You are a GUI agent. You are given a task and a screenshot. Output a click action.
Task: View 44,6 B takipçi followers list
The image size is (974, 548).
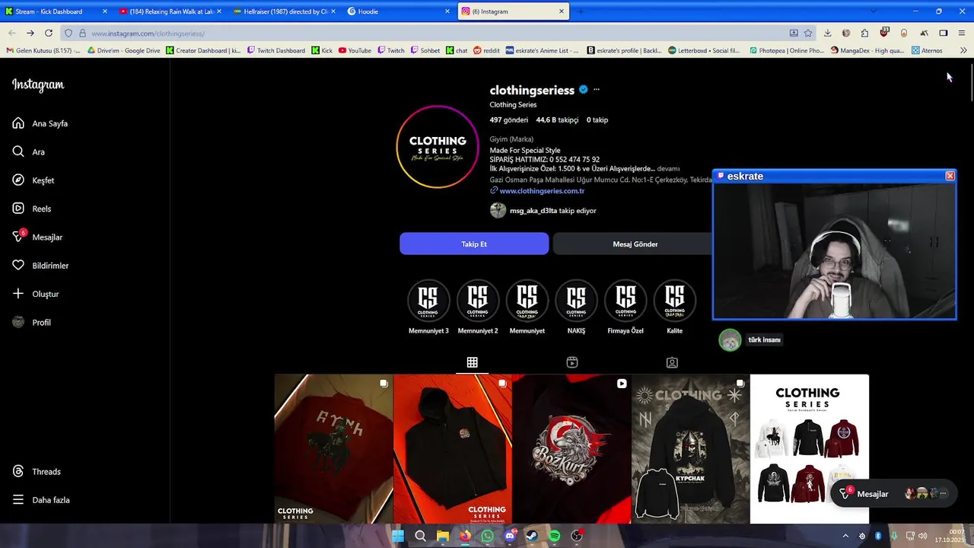coord(557,120)
